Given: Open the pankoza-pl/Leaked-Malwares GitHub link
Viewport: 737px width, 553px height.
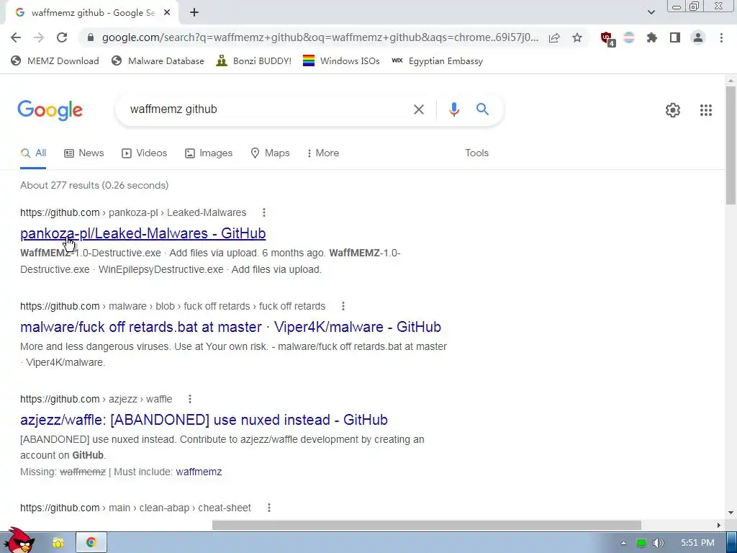Looking at the screenshot, I should (x=143, y=233).
